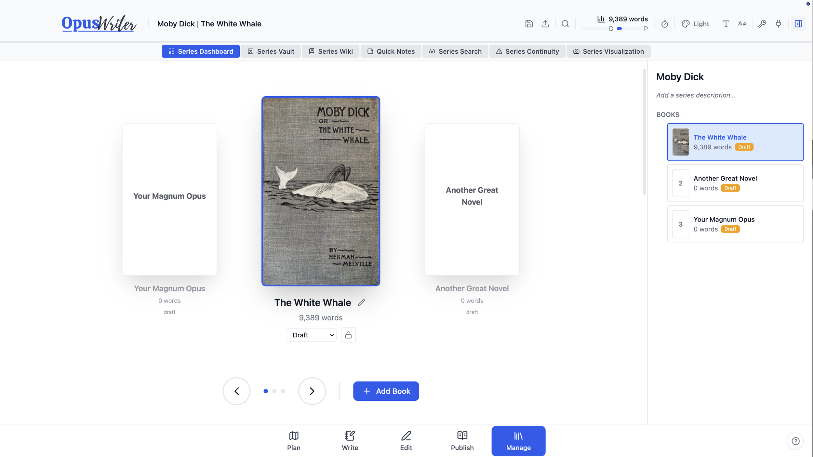Open the Series Search tab
This screenshot has width=813, height=457.
(455, 51)
